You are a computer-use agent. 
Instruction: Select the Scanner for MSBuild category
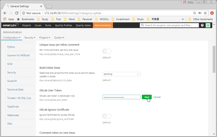20,55
